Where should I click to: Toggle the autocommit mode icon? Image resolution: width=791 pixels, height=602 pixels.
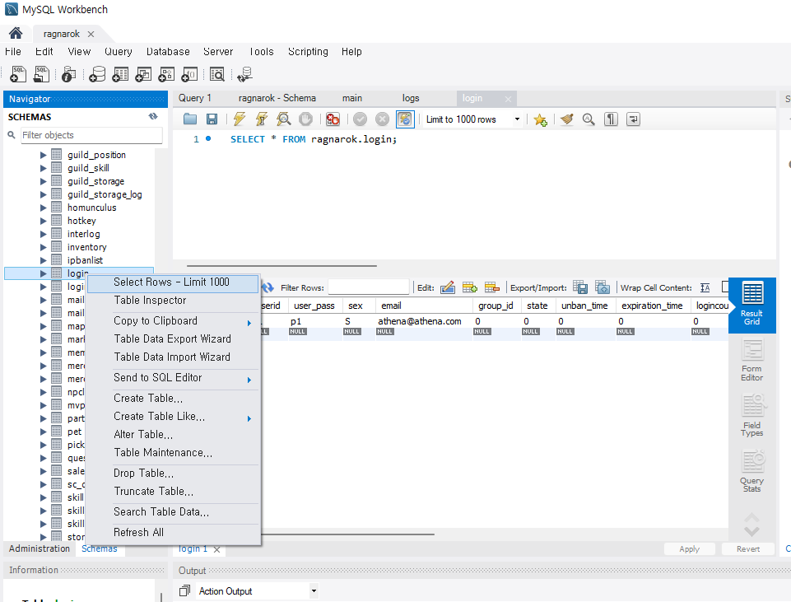(x=405, y=119)
